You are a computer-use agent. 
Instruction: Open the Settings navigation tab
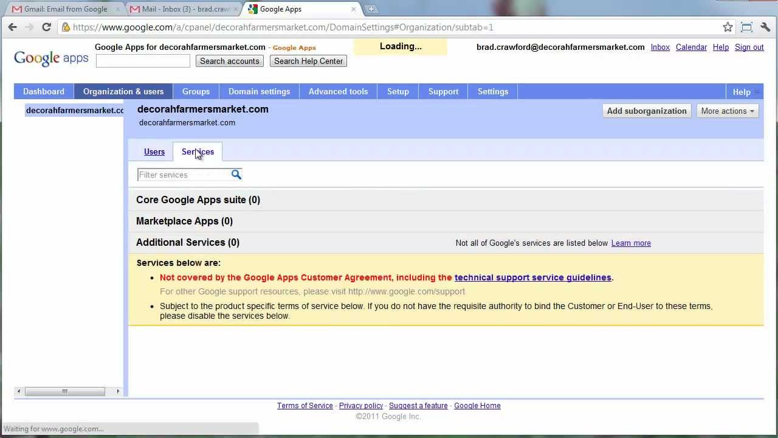click(x=493, y=91)
